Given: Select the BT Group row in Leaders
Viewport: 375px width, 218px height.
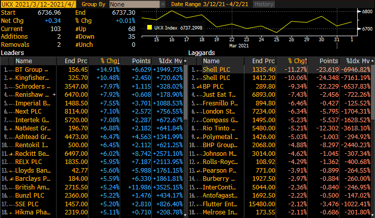Looking at the screenshot, I should pos(92,70).
